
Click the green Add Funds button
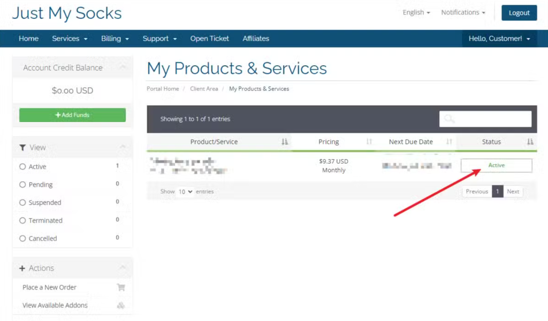(x=72, y=115)
